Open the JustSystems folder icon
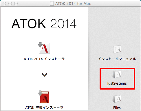 (117, 74)
